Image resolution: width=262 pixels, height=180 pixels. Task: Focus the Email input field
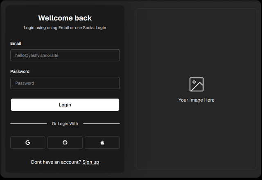[65, 55]
